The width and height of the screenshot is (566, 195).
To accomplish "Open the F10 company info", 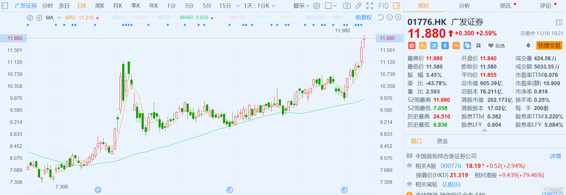I will [383, 6].
